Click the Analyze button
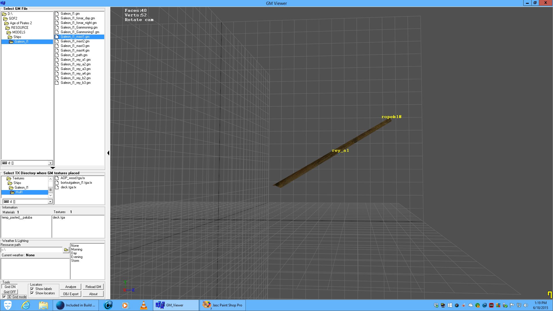 (71, 287)
